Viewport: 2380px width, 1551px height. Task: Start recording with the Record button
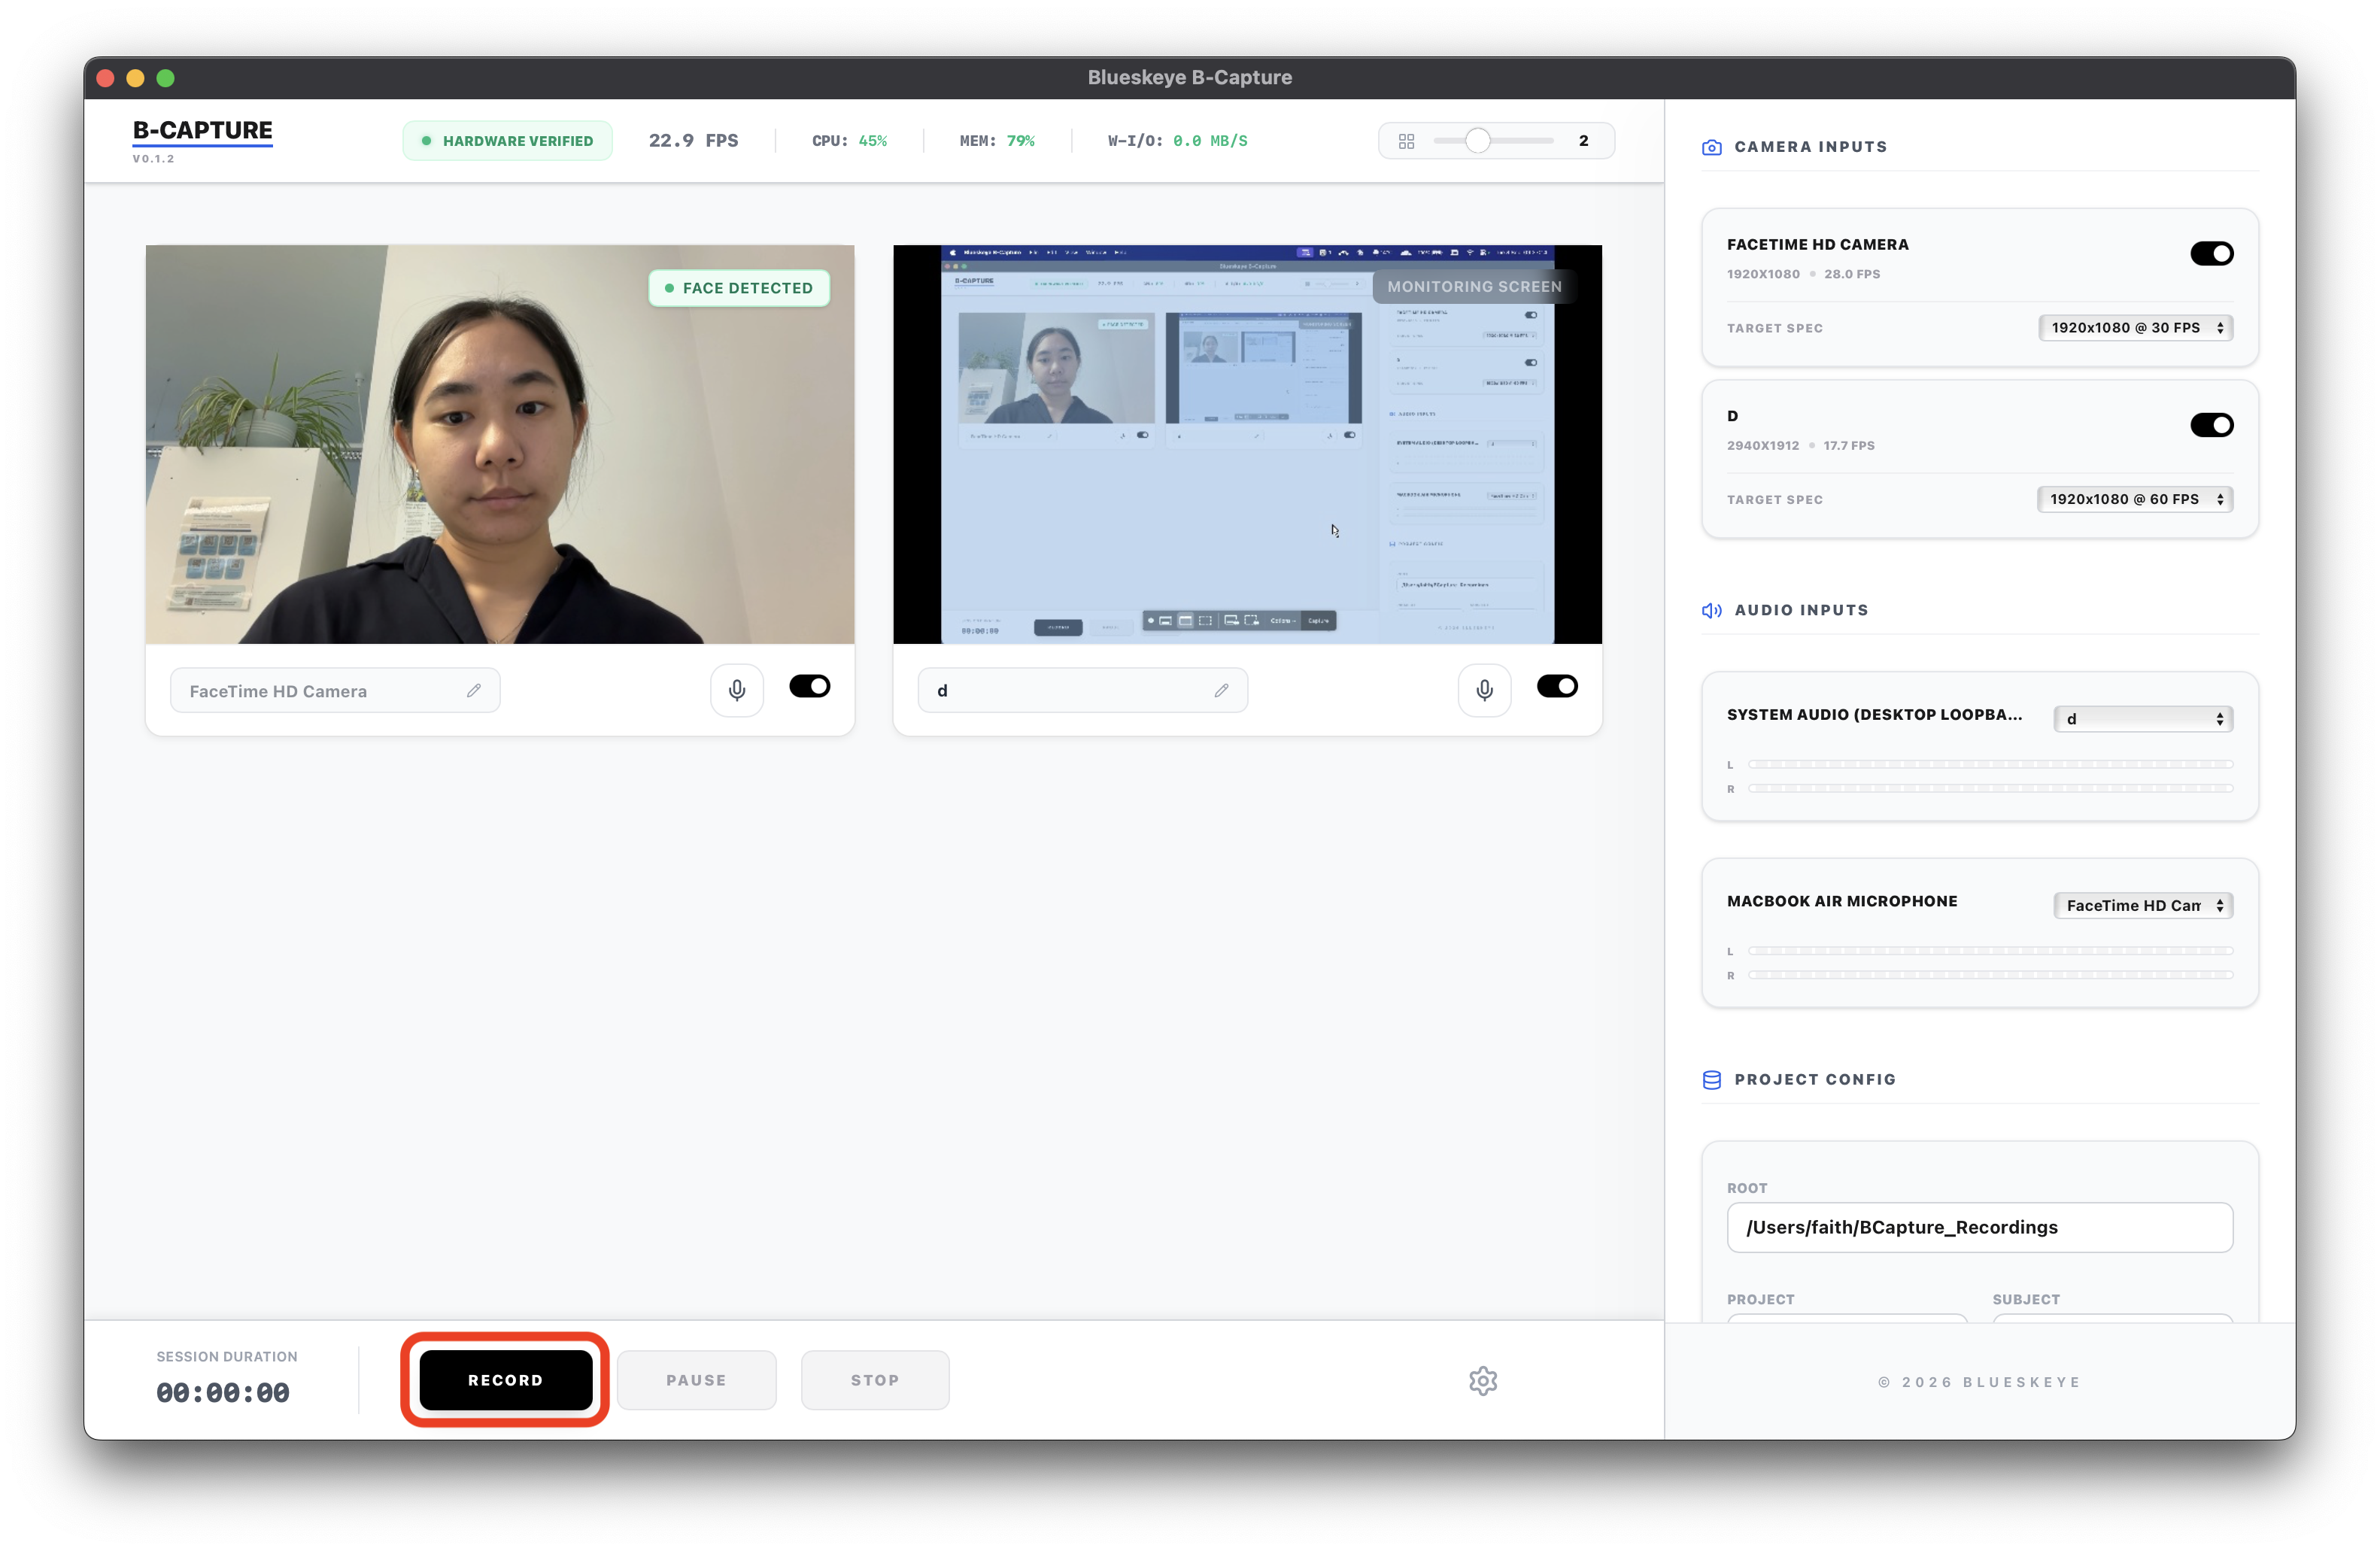tap(505, 1380)
